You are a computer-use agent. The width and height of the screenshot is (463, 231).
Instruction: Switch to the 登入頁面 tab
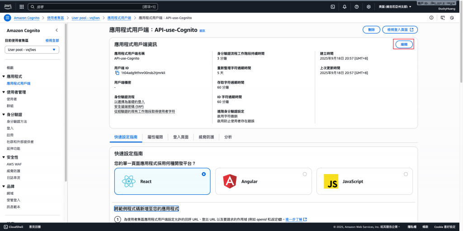181,137
